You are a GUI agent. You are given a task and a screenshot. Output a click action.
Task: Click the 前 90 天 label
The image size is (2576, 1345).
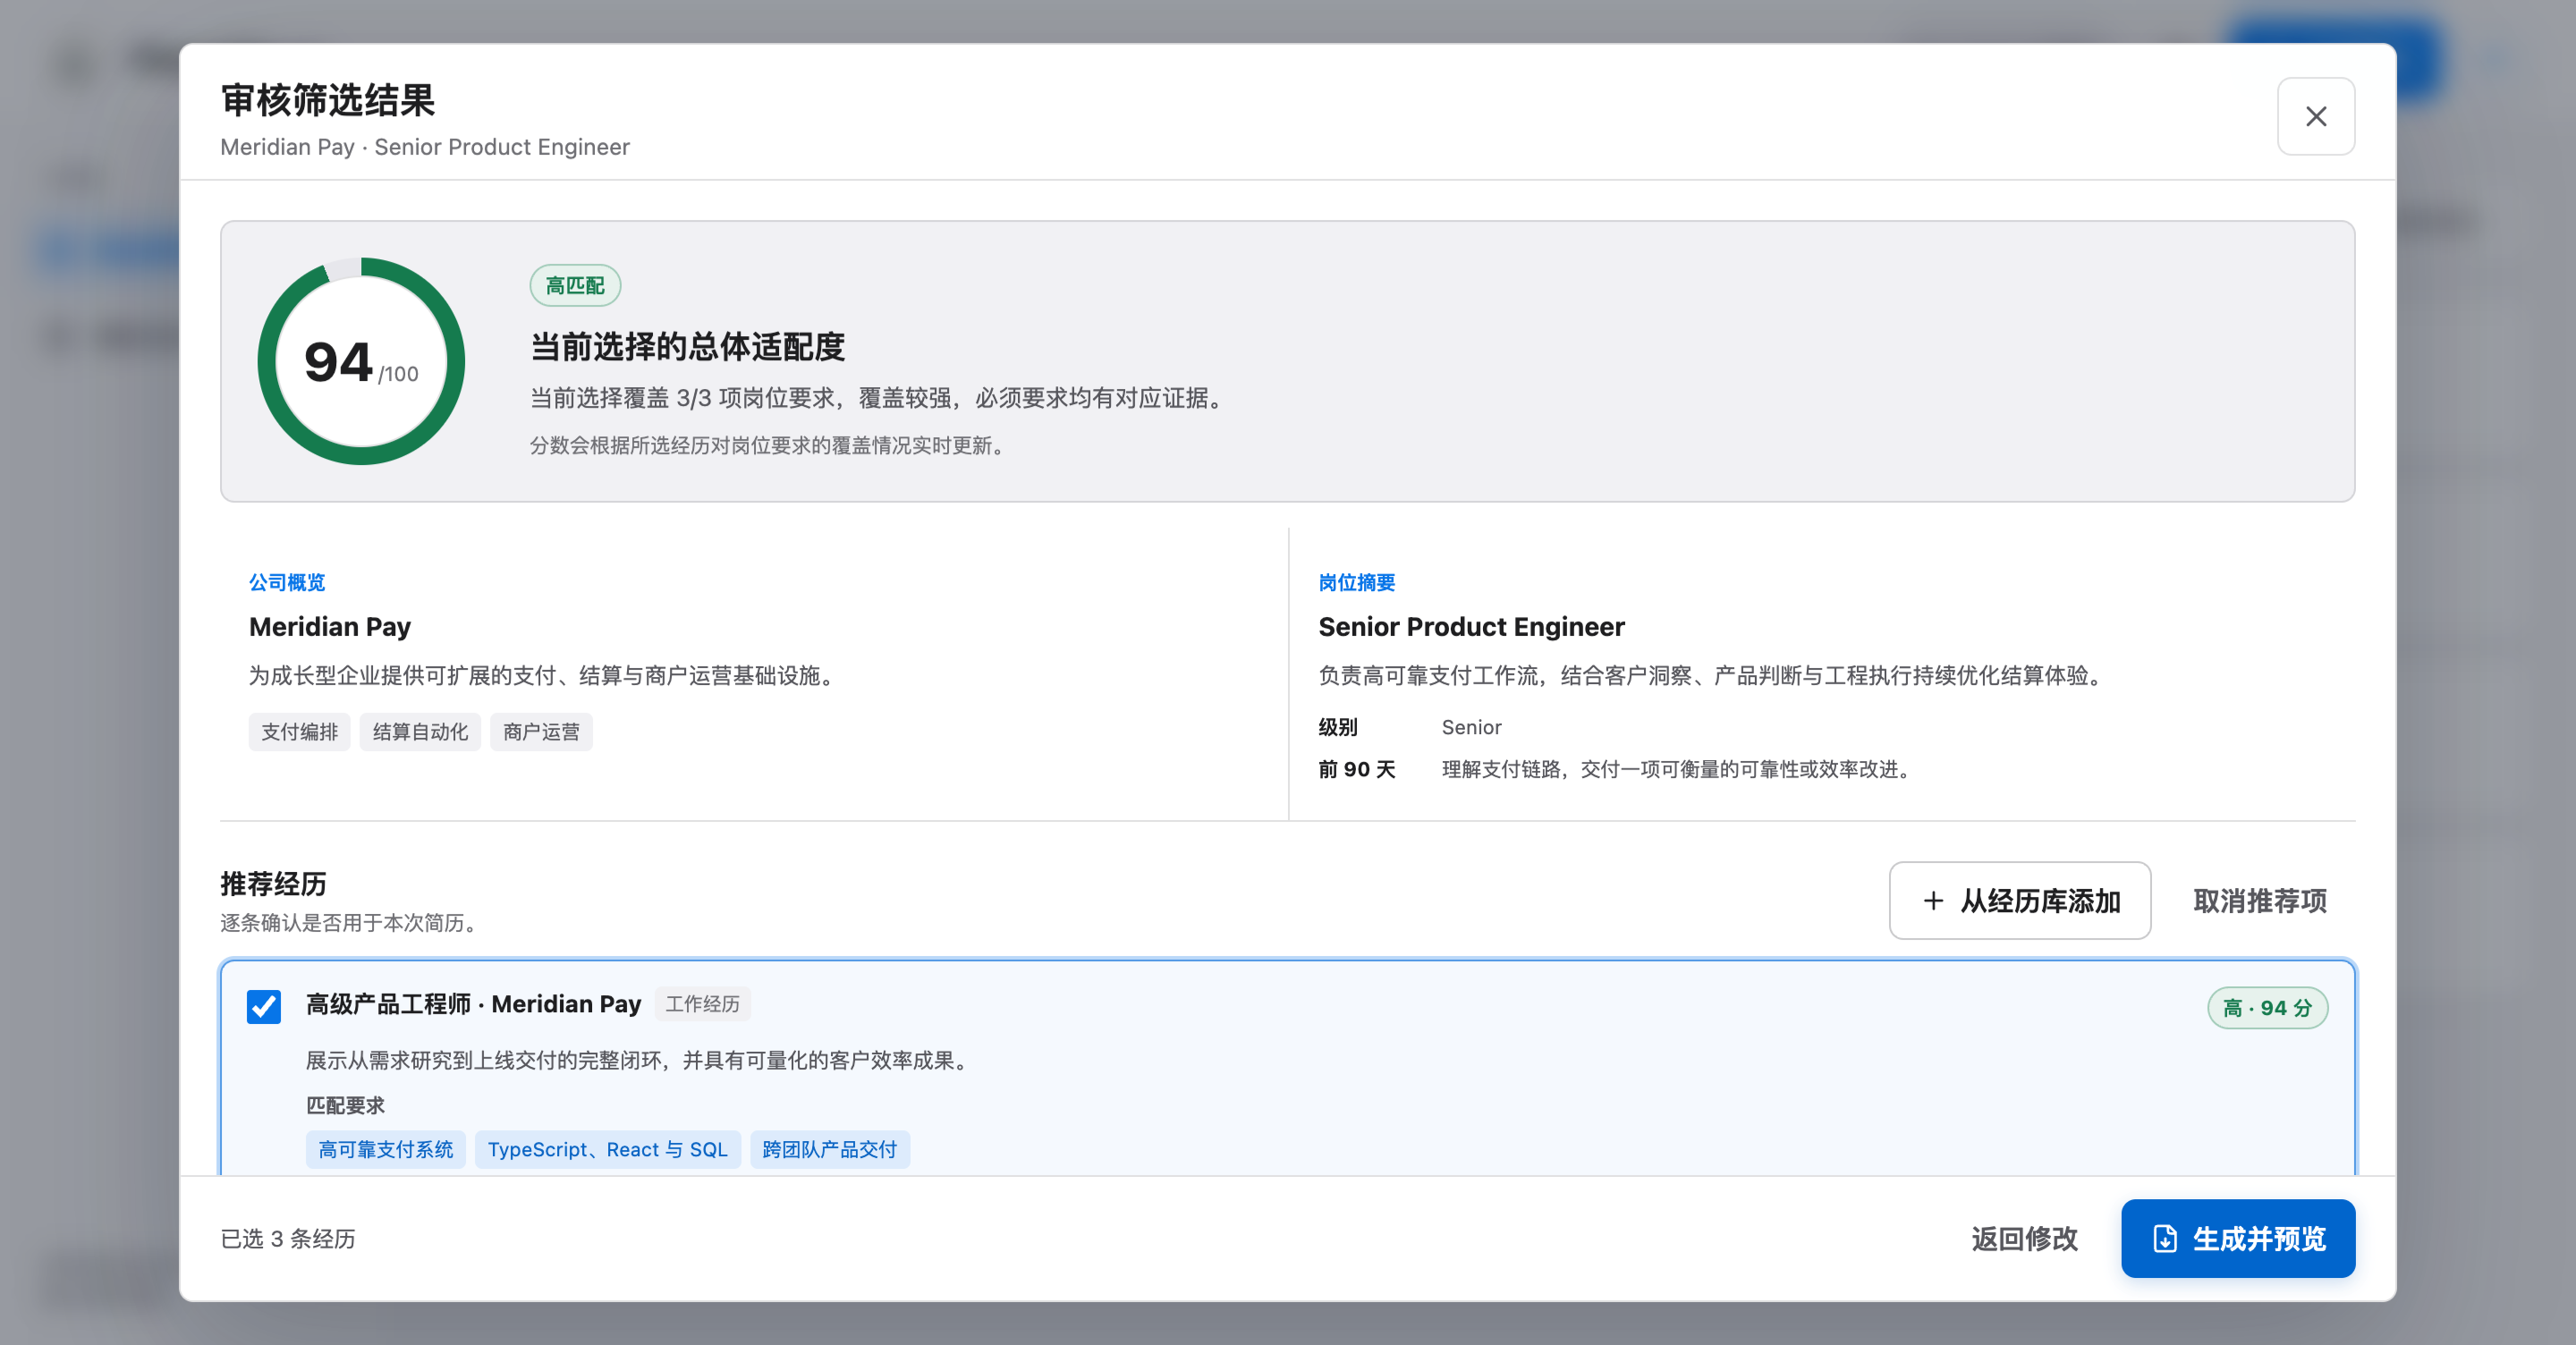click(x=1356, y=769)
